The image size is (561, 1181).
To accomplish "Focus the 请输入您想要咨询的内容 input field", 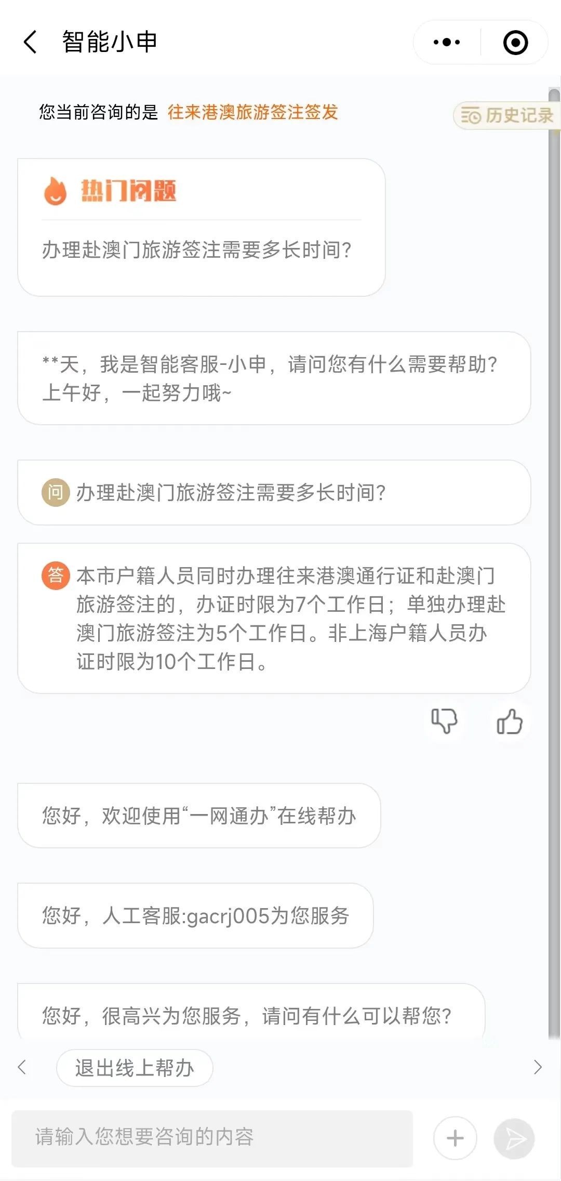I will [x=212, y=1138].
